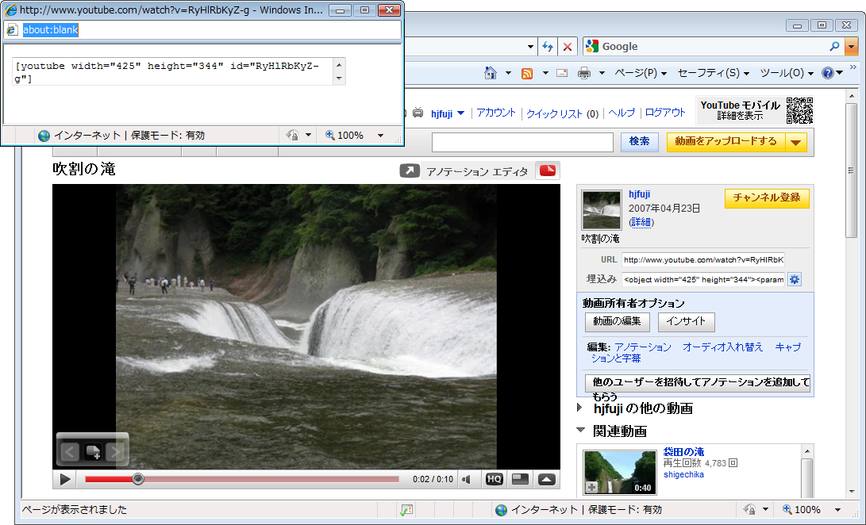Click the video progress slider knob
Image resolution: width=866 pixels, height=525 pixels.
[x=138, y=479]
